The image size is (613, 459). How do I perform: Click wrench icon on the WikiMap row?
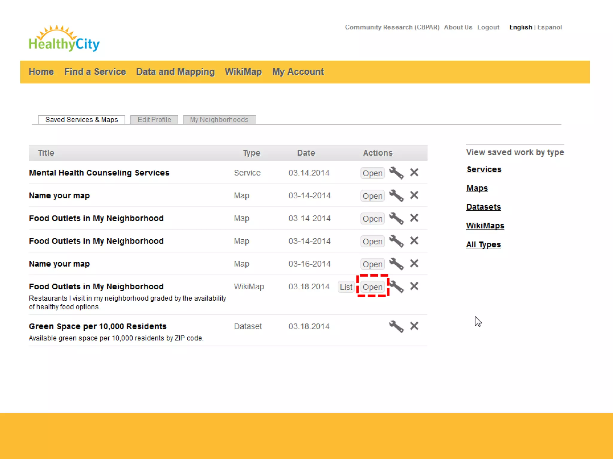(397, 287)
